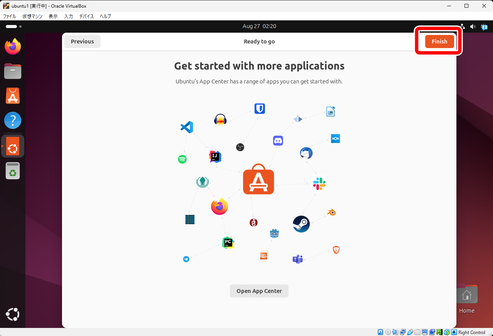The width and height of the screenshot is (493, 336).
Task: Click the display status bar indicator
Action: pyautogui.click(x=424, y=332)
